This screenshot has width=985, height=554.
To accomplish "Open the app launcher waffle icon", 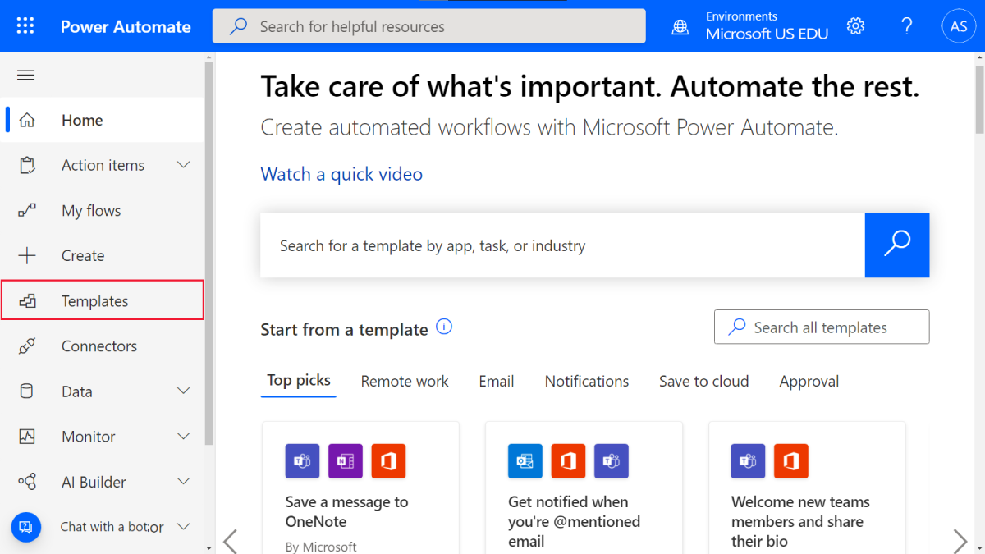I will pyautogui.click(x=25, y=26).
